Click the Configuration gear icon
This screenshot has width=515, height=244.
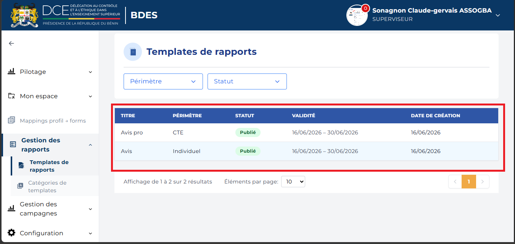click(x=11, y=233)
